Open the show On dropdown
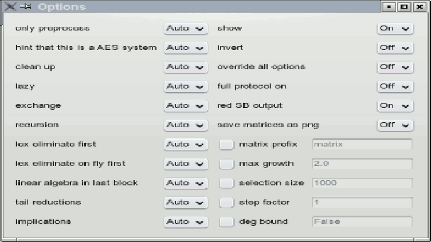The image size is (431, 242). pos(395,29)
